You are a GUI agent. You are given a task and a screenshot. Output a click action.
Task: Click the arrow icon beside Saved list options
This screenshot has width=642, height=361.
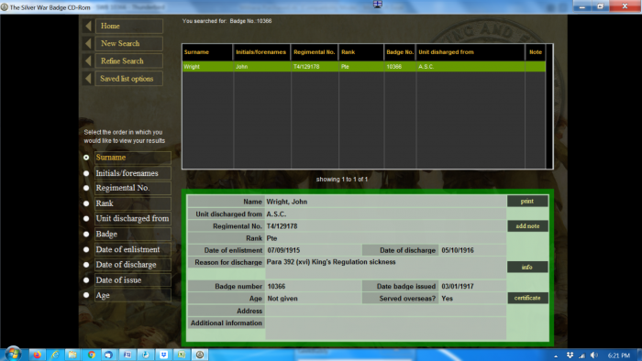(88, 79)
